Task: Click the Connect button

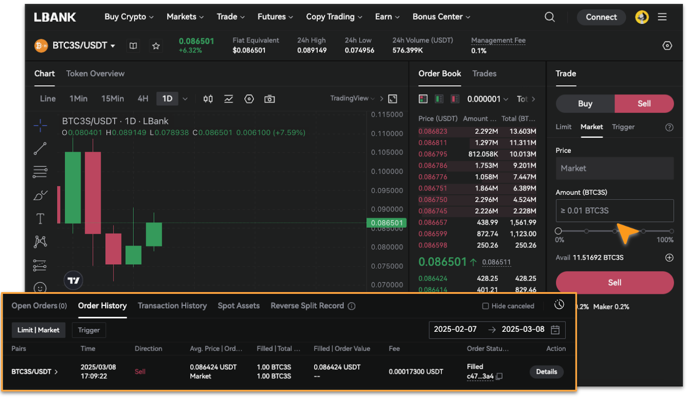Action: pos(601,17)
